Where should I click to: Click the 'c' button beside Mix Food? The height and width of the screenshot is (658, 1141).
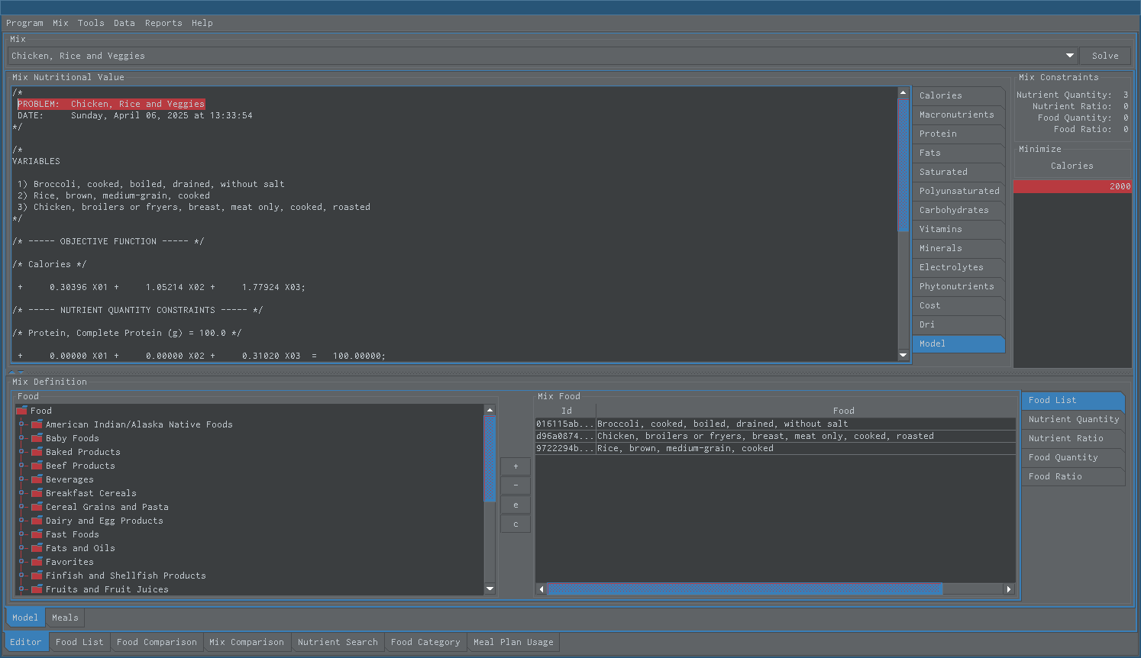tap(516, 524)
